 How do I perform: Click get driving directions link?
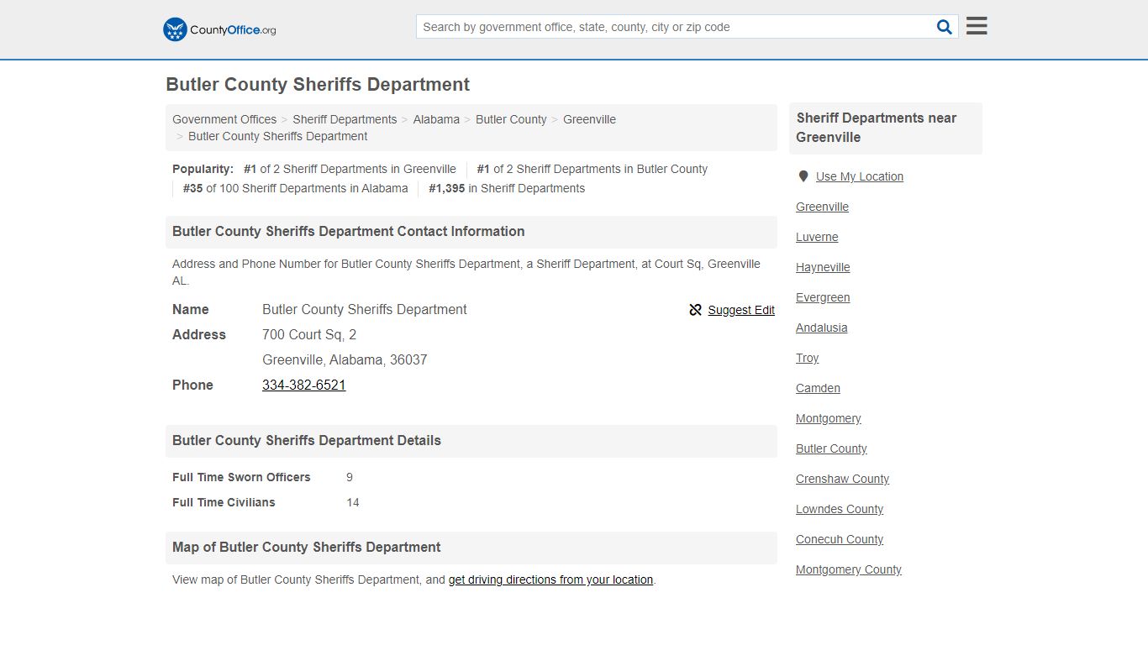pyautogui.click(x=550, y=579)
